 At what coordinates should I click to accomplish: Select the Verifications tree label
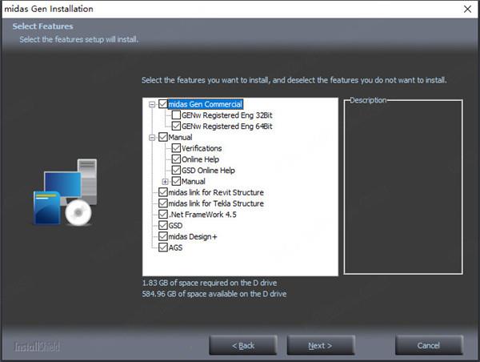(x=202, y=148)
